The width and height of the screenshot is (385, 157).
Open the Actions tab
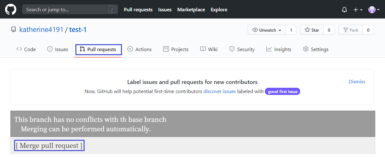[140, 49]
